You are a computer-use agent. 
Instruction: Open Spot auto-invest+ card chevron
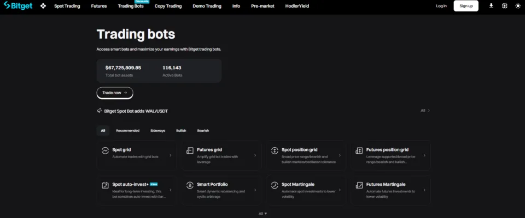(x=171, y=190)
